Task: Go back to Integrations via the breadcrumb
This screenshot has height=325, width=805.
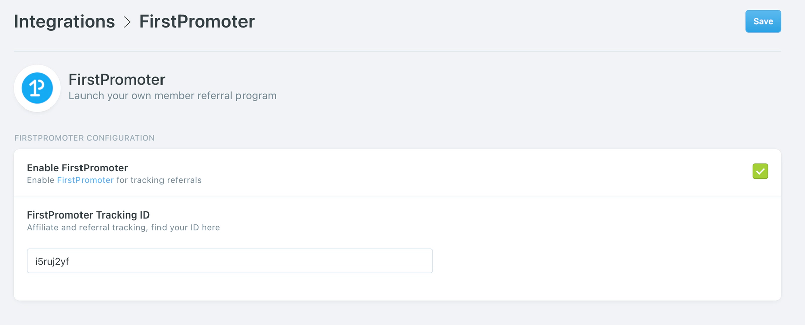Action: click(64, 21)
